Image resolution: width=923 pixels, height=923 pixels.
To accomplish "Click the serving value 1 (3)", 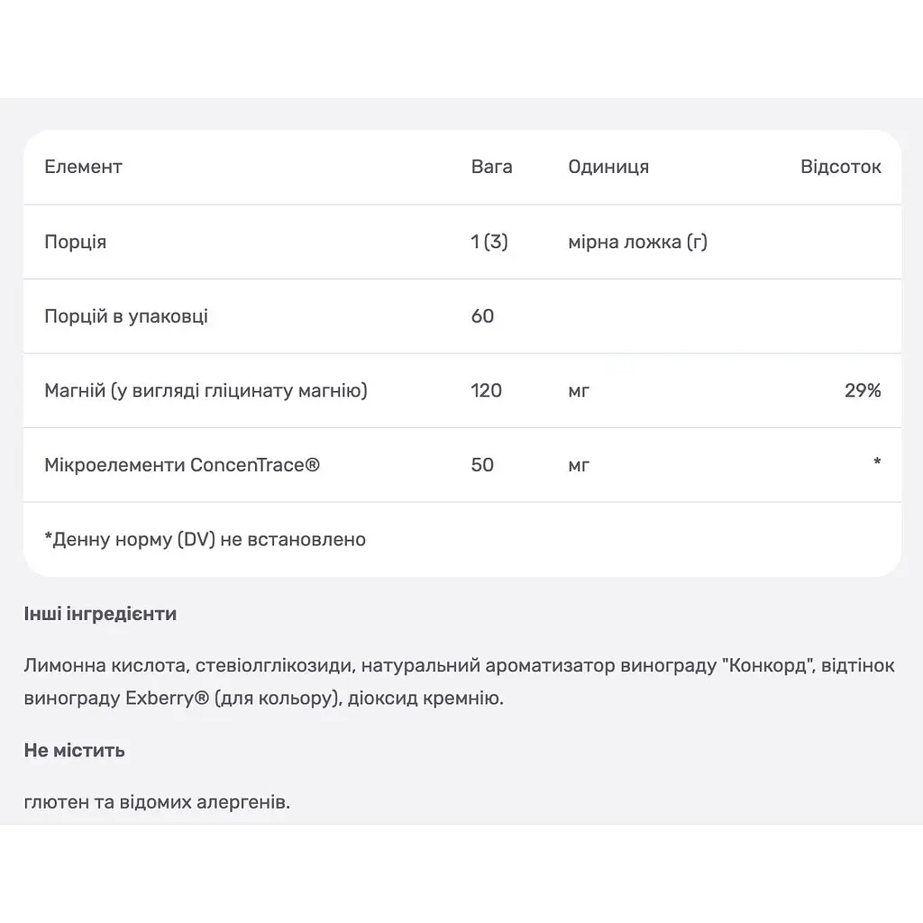I will 489,242.
